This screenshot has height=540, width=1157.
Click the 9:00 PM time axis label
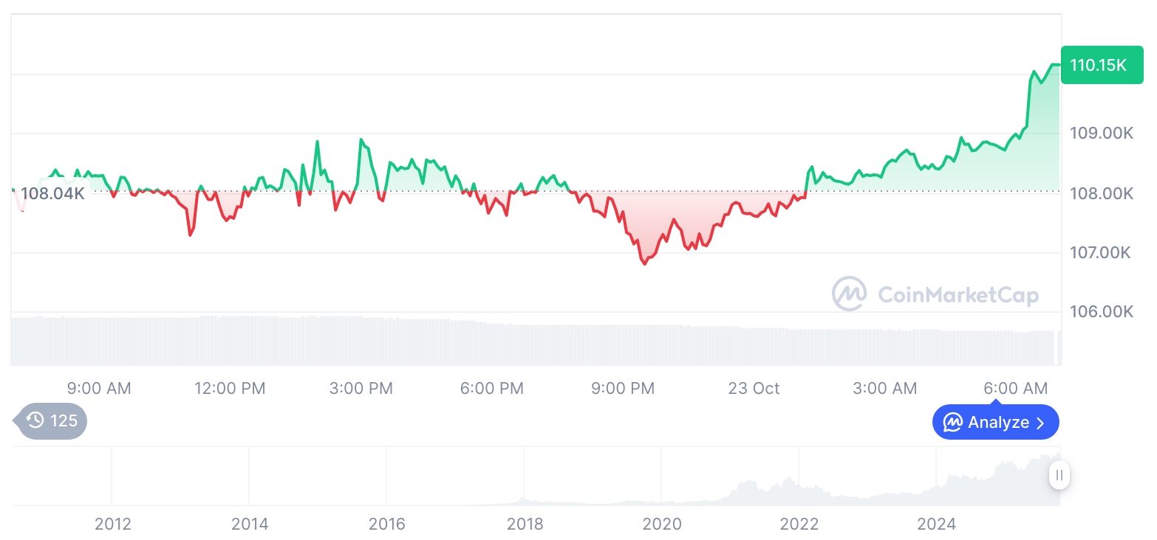623,388
